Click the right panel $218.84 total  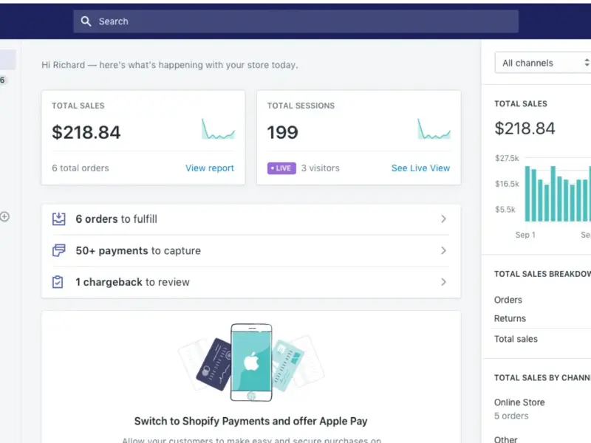525,128
